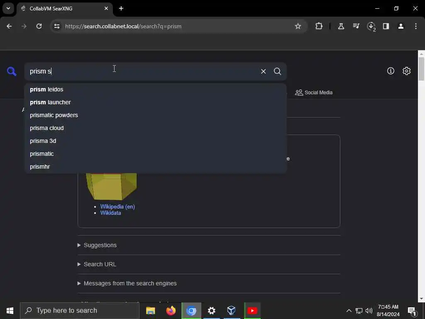Open the Chrome three-dot menu
Viewport: 425px width, 319px height.
click(x=416, y=26)
